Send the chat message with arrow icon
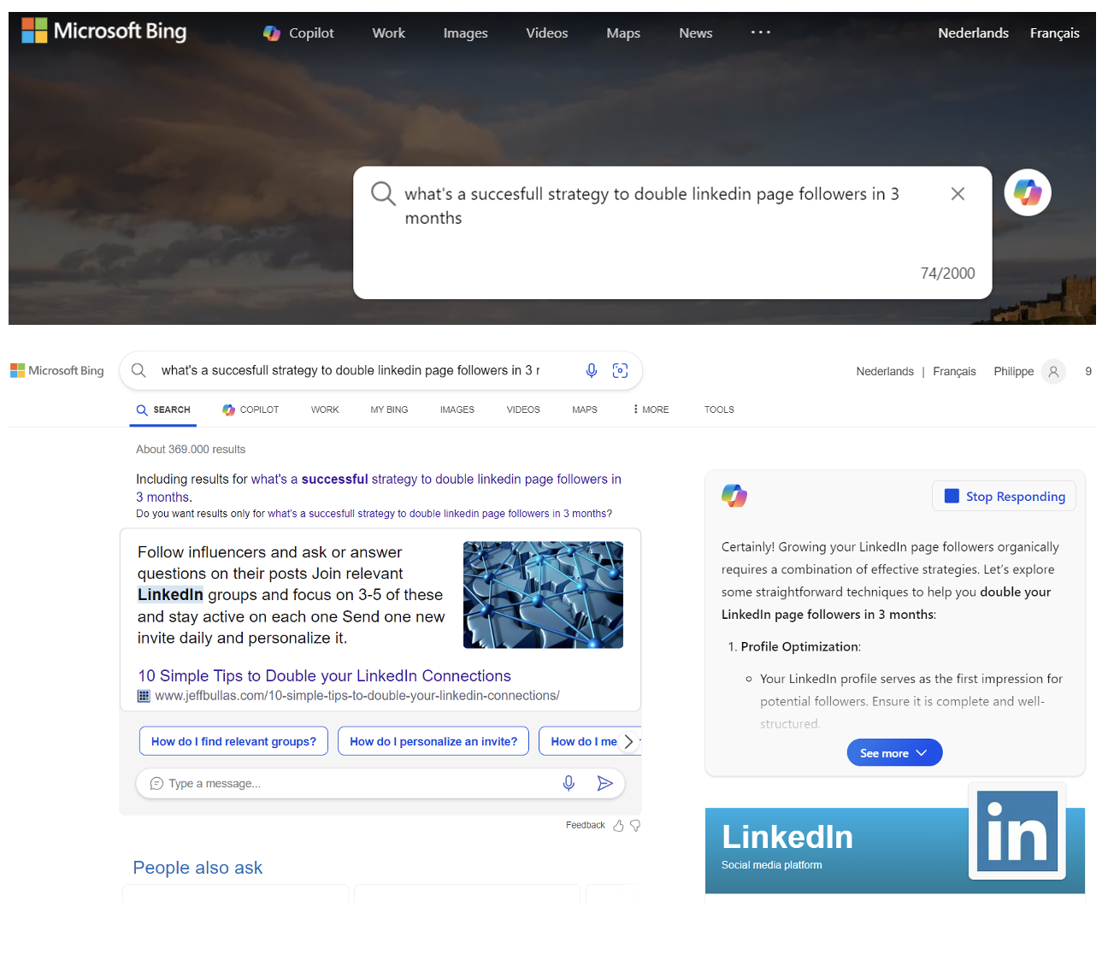 [x=604, y=783]
